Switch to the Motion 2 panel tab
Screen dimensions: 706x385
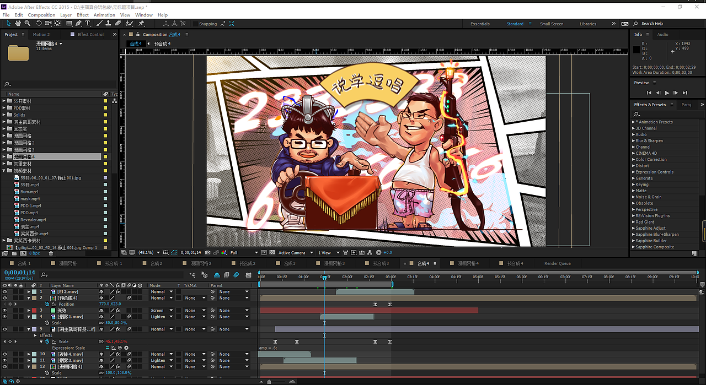(x=41, y=35)
